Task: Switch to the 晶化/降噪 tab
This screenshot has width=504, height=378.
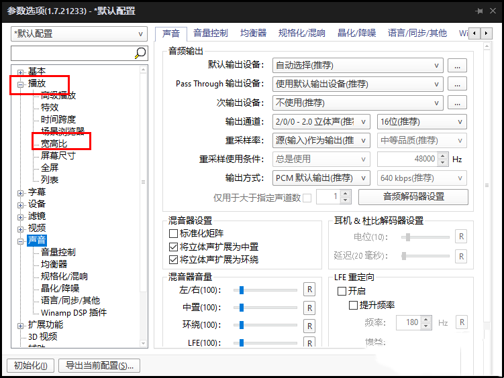Action: [x=357, y=33]
